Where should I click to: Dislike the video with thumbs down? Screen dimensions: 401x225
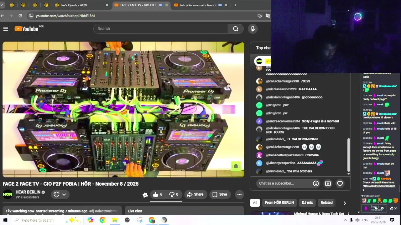(x=174, y=194)
